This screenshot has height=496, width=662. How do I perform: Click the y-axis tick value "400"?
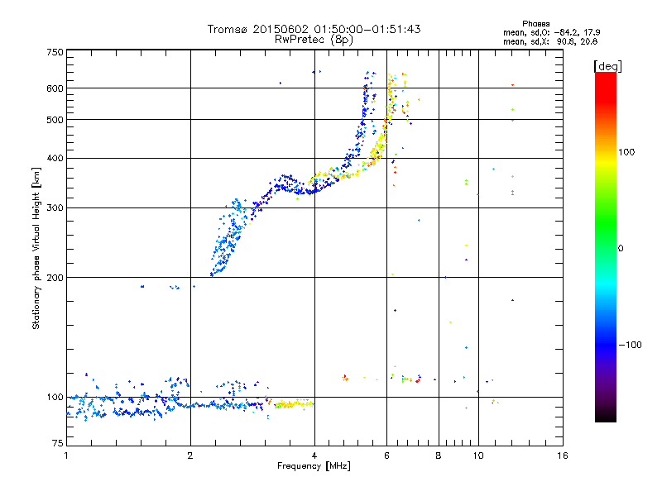(55, 159)
